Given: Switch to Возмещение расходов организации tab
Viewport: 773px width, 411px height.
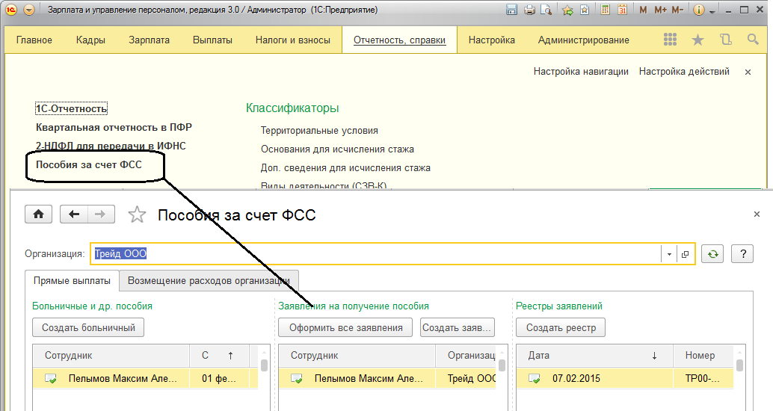Looking at the screenshot, I should [209, 280].
